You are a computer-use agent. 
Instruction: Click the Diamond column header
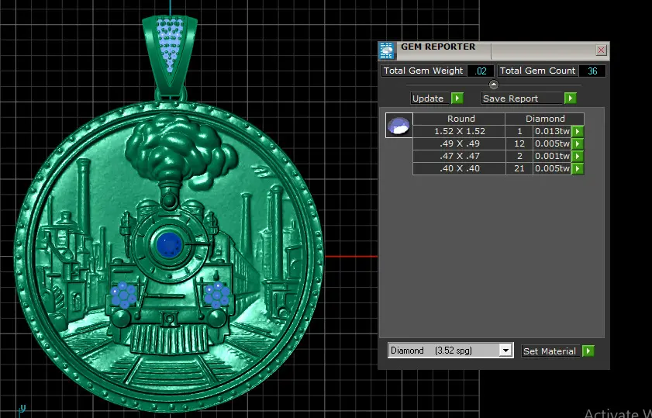point(545,119)
